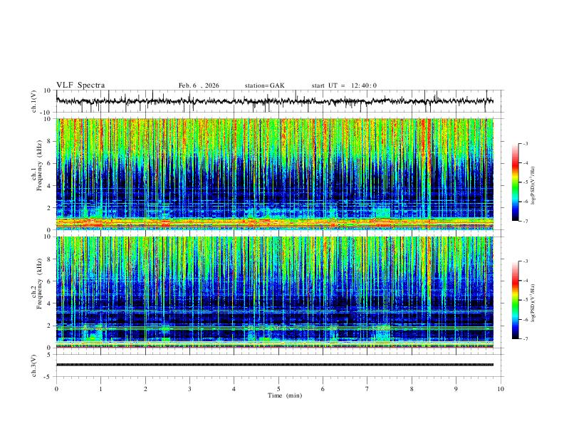
Task: Click the "3" minute tick label
Action: [189, 389]
